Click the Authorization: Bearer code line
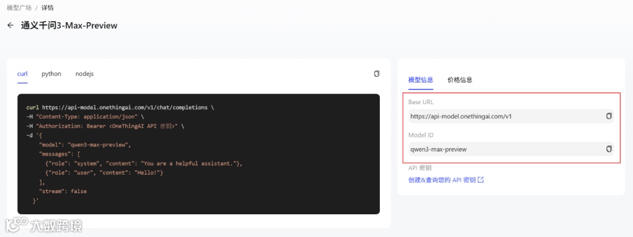 click(105, 126)
